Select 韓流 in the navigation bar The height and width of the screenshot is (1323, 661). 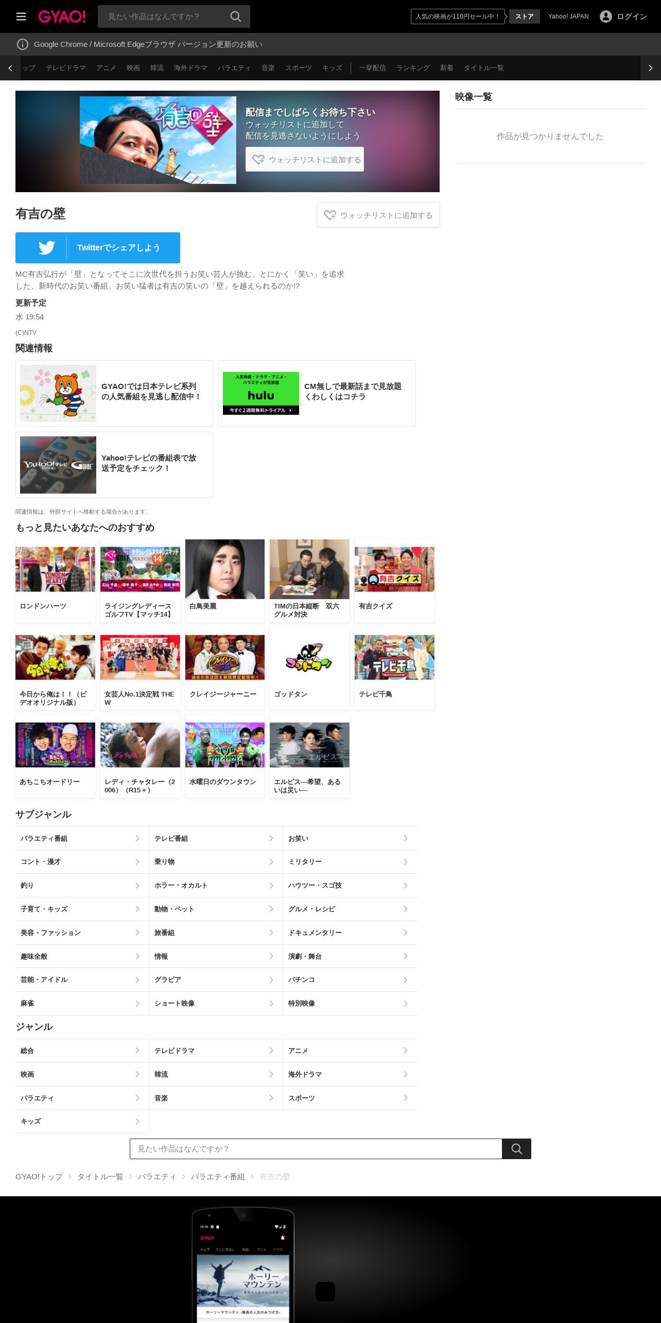tap(157, 68)
